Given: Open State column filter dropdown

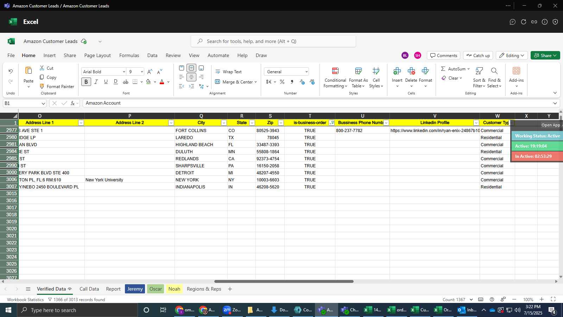Looking at the screenshot, I should point(252,123).
